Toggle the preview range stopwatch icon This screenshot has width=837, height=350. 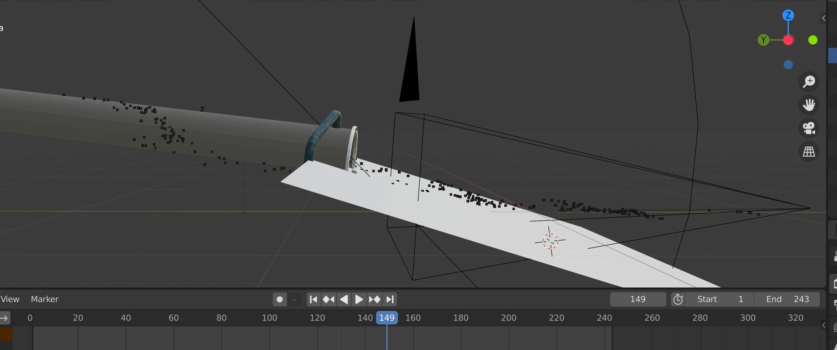tap(678, 299)
